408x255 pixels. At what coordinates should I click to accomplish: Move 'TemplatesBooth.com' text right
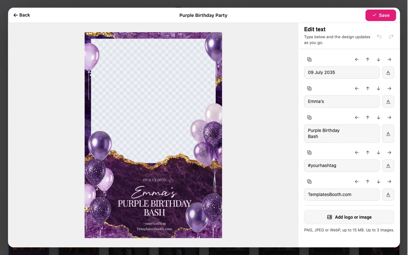click(389, 182)
